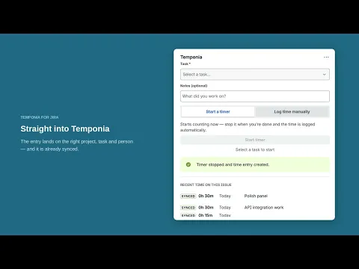This screenshot has width=359, height=269.
Task: Open the Select a task dropdown
Action: point(255,74)
